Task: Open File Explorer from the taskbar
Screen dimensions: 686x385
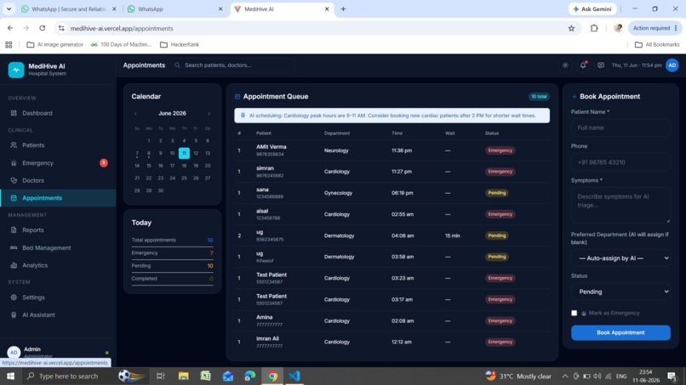Action: click(183, 376)
